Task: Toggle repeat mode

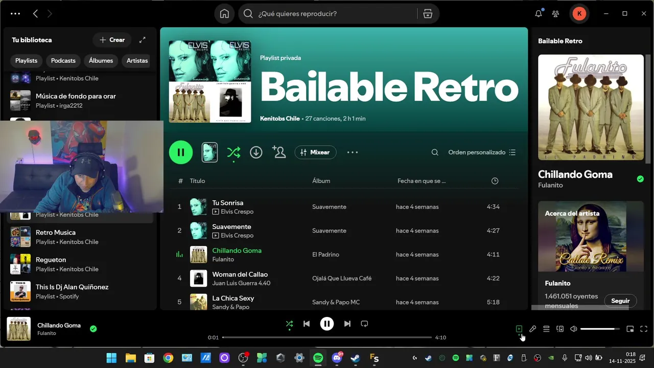Action: (364, 324)
